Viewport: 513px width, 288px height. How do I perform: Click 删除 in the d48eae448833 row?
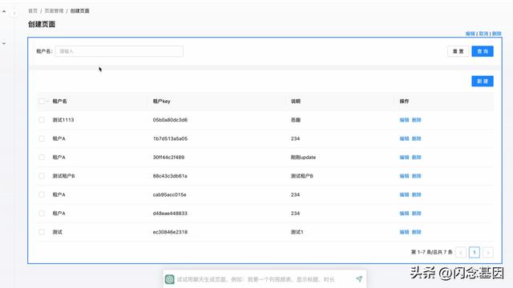[417, 214]
